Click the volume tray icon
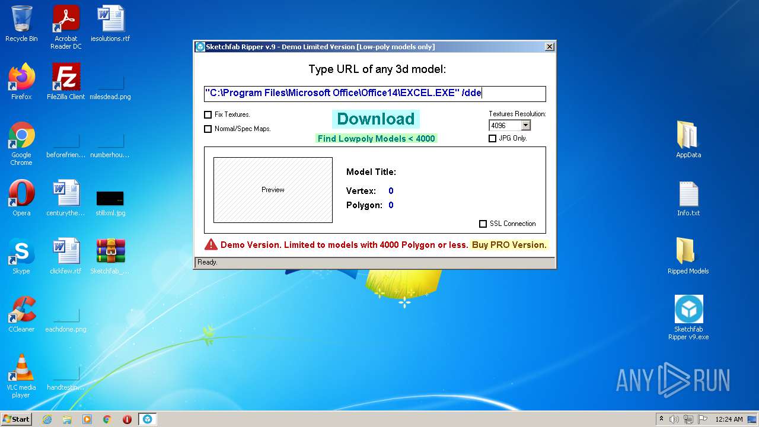 674,419
